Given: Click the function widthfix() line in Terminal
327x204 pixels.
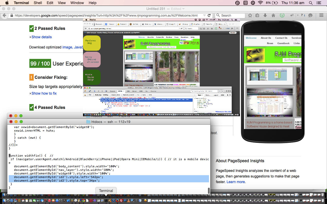Looking at the screenshot, I should (x=31, y=156).
